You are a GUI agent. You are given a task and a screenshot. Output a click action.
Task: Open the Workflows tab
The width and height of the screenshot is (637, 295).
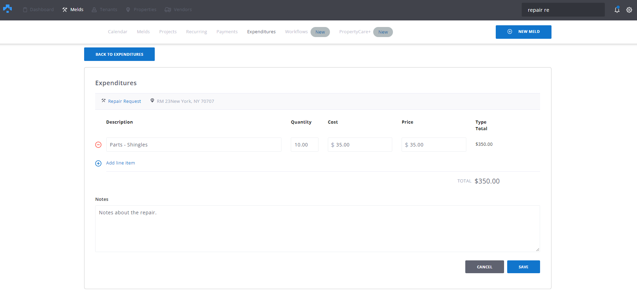coord(296,32)
